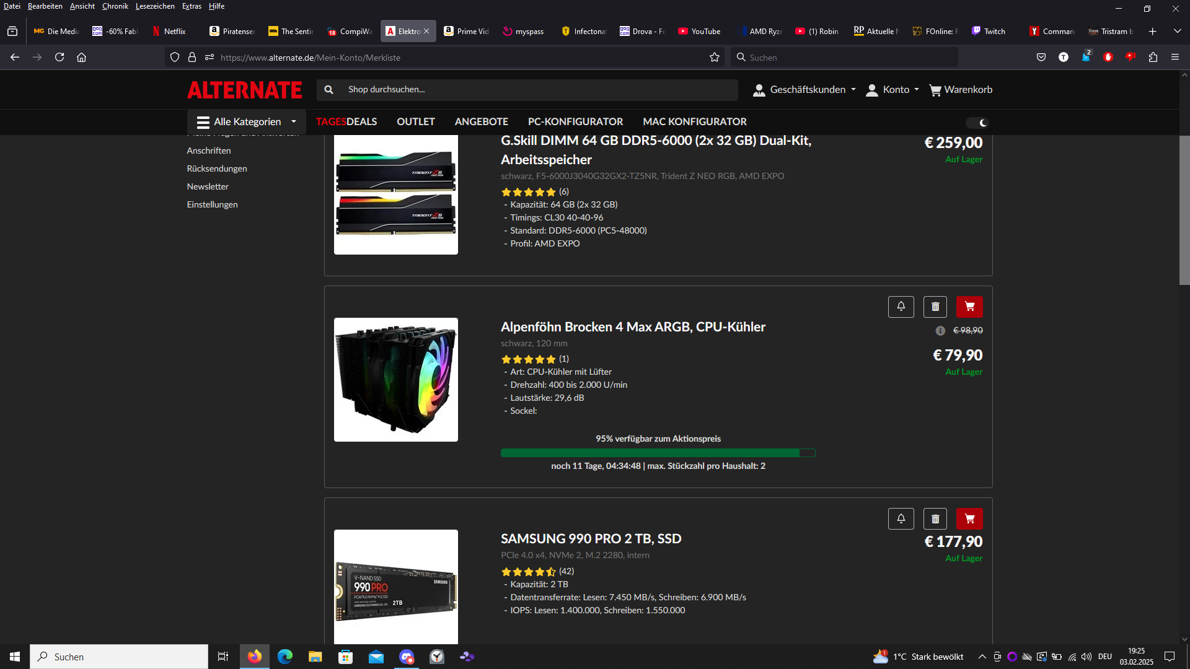Add SAMSUNG 990 PRO SSD to cart

969,518
